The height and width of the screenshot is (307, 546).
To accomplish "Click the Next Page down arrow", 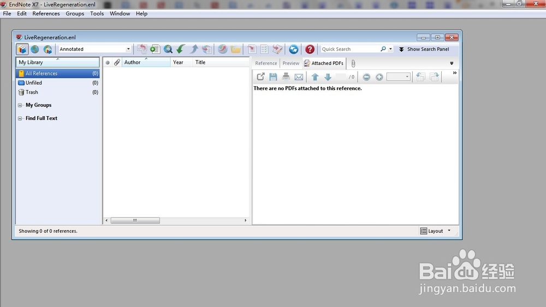I will (x=328, y=77).
